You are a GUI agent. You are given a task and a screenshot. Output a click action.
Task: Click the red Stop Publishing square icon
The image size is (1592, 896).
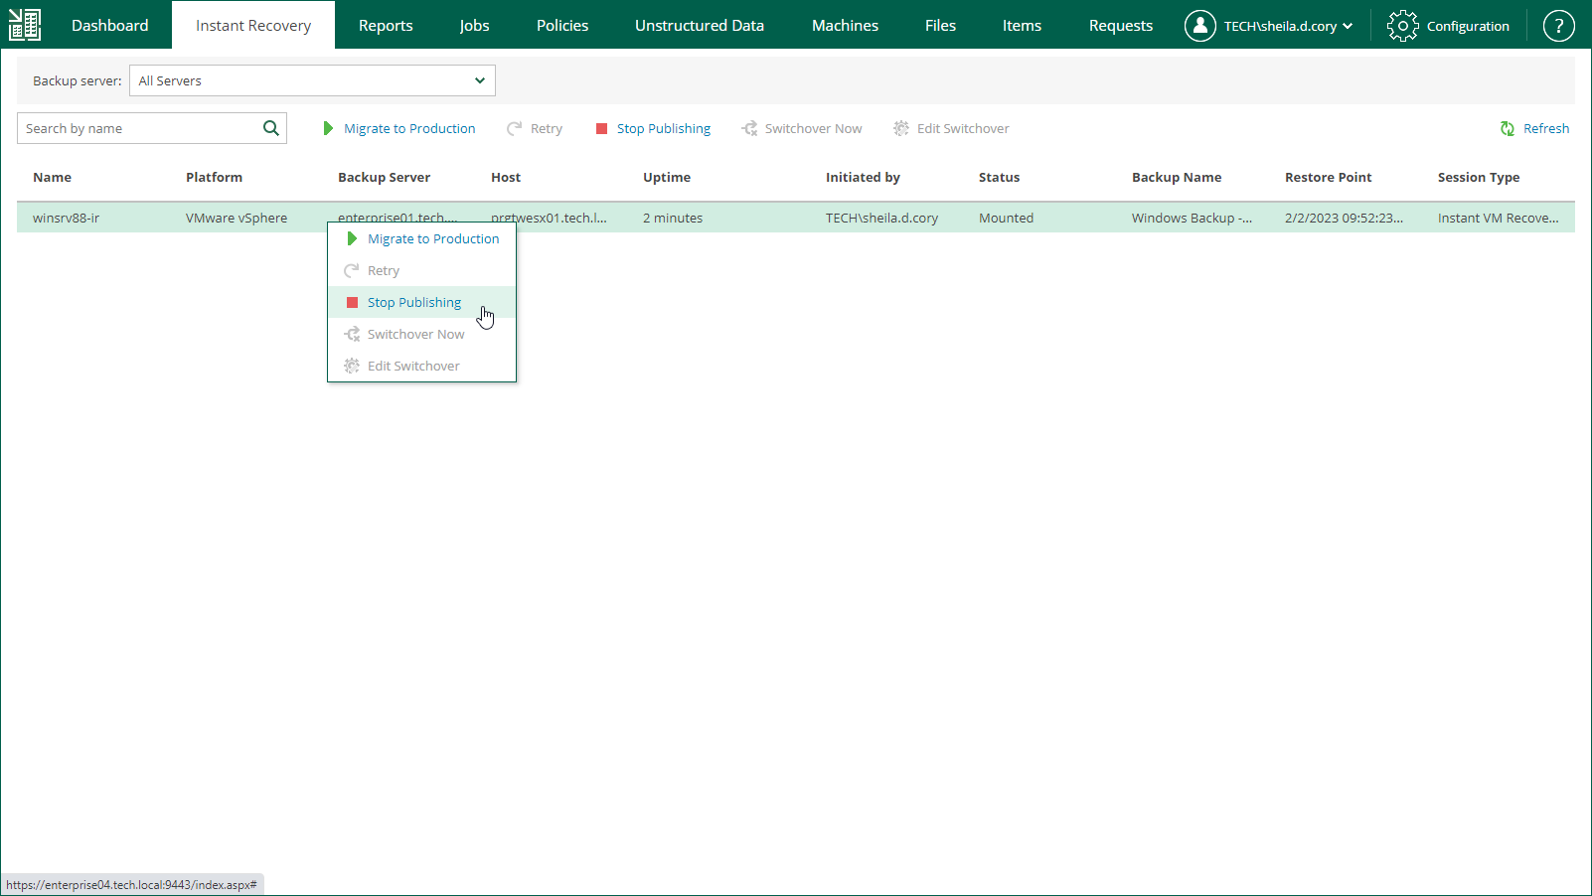click(601, 128)
